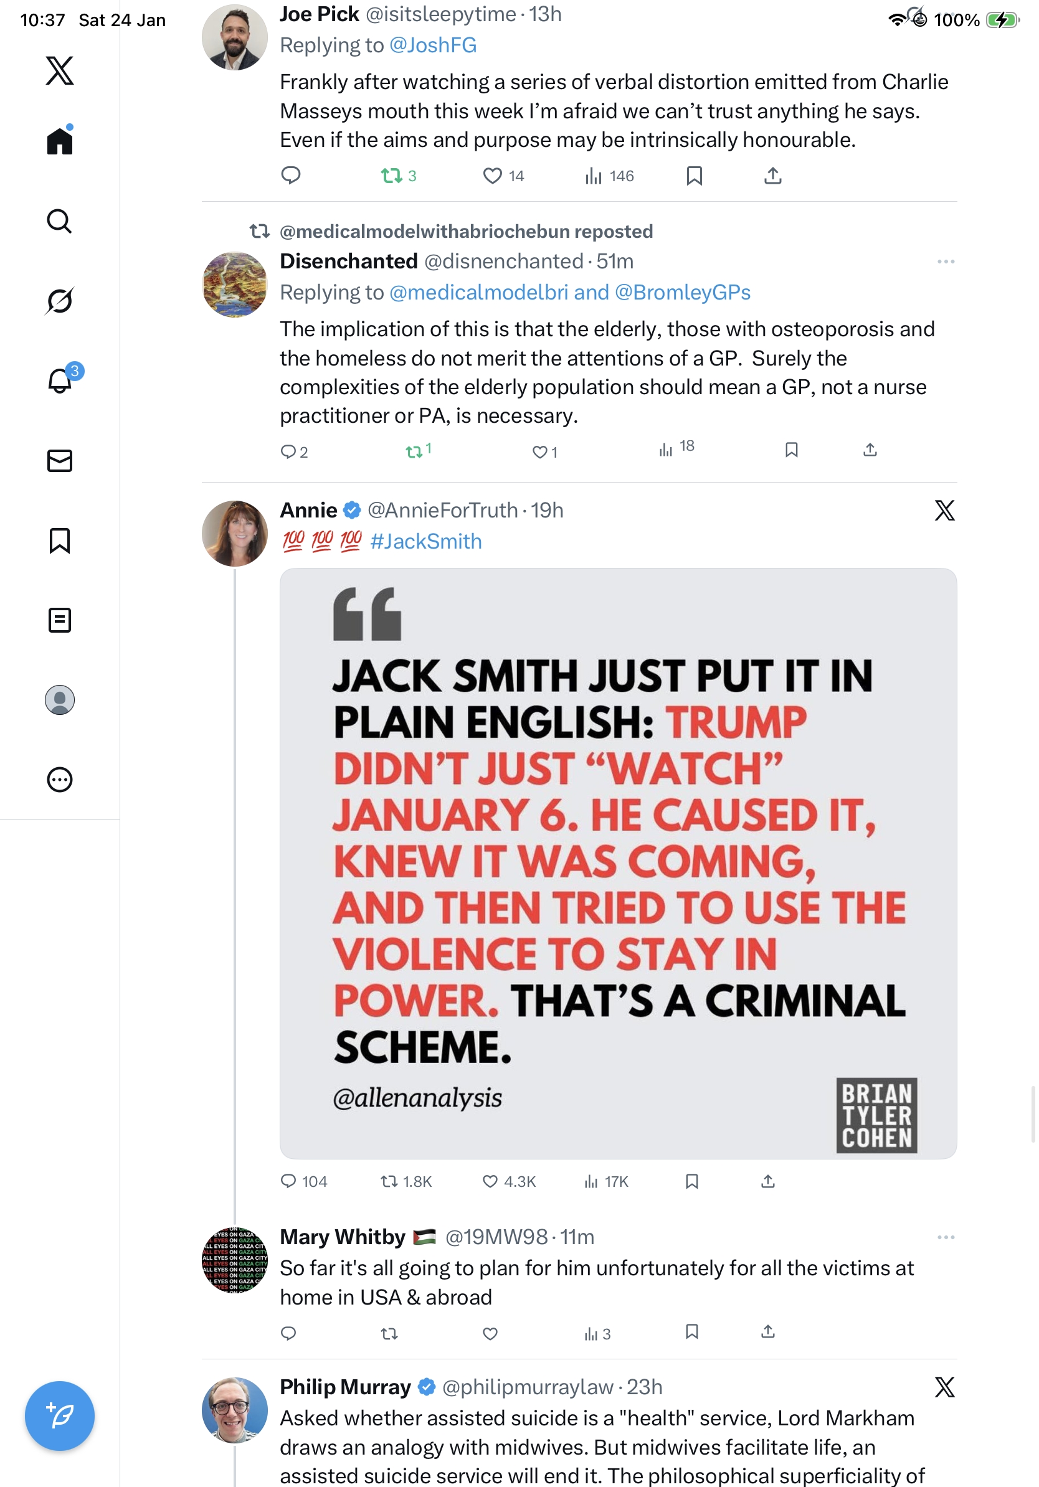
Task: Reply to Mary Whitby's post
Action: 289,1333
